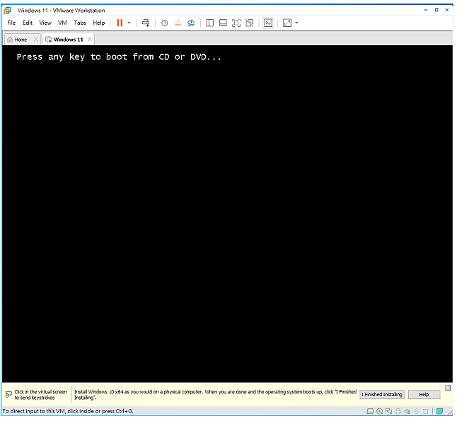Screen dimensions: 464x428
Task: Open the File menu
Action: point(11,23)
